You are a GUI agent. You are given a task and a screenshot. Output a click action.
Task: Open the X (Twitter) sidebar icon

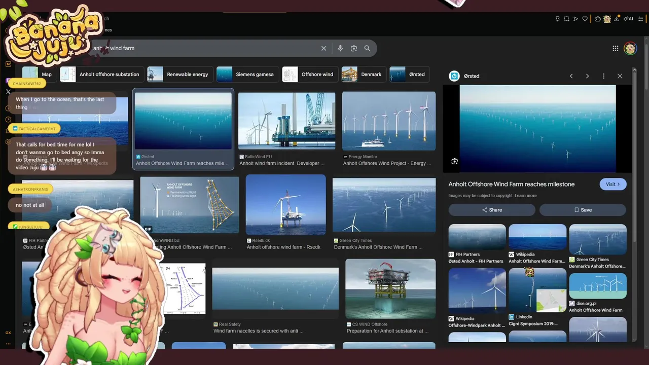[x=8, y=92]
